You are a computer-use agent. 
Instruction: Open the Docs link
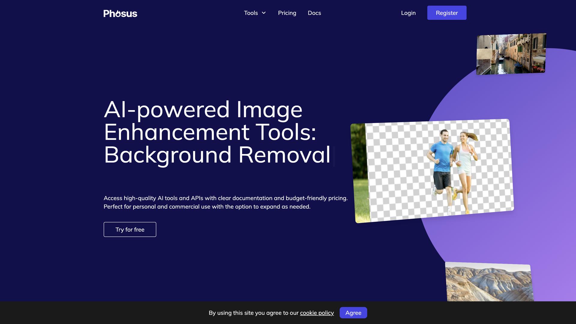point(314,13)
